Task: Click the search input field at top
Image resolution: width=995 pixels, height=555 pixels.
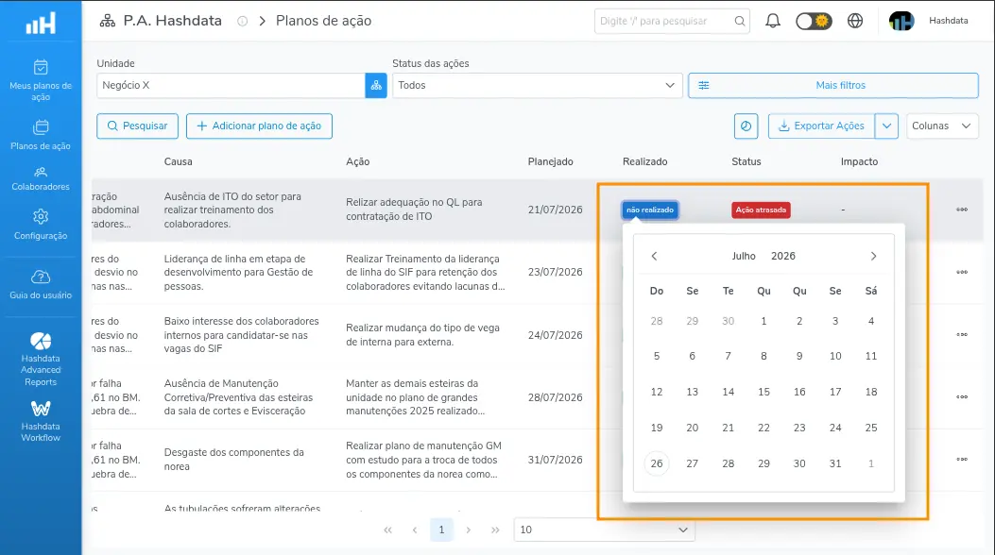Action: [672, 21]
